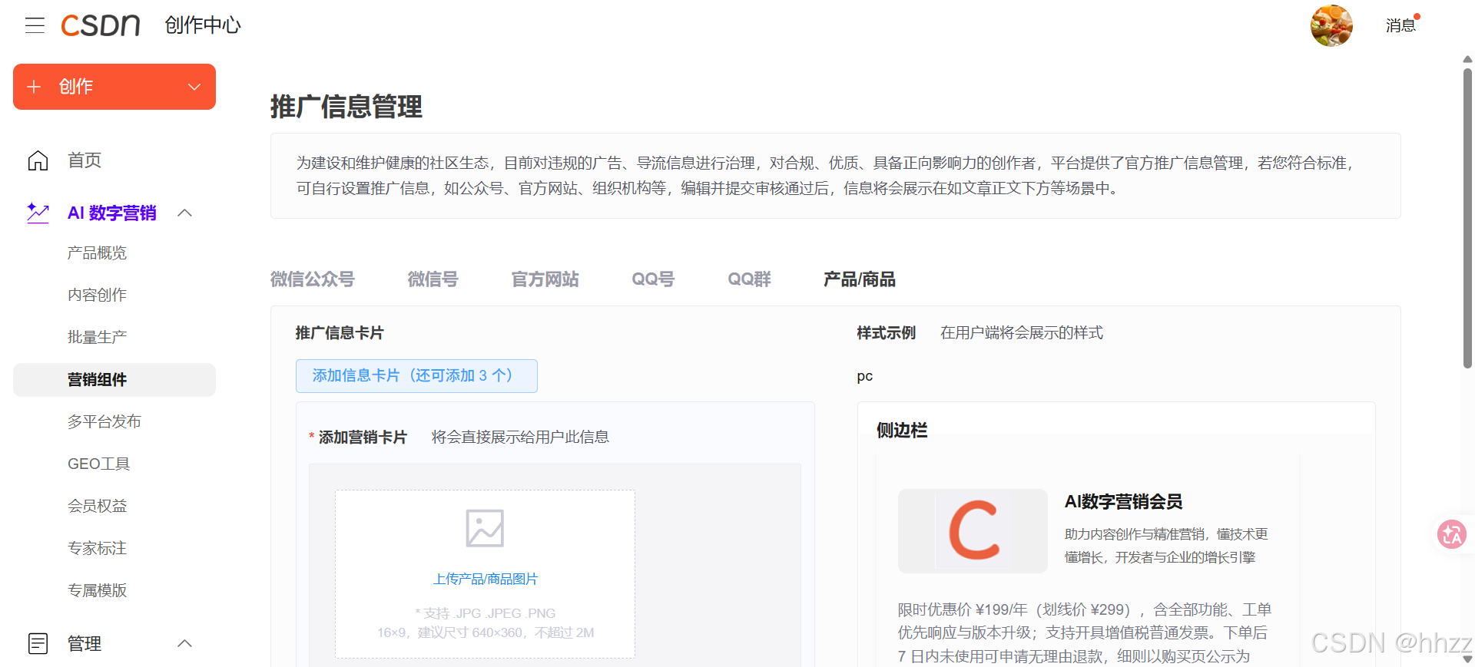The height and width of the screenshot is (667, 1475).
Task: Open the user avatar profile picture
Action: (x=1331, y=25)
